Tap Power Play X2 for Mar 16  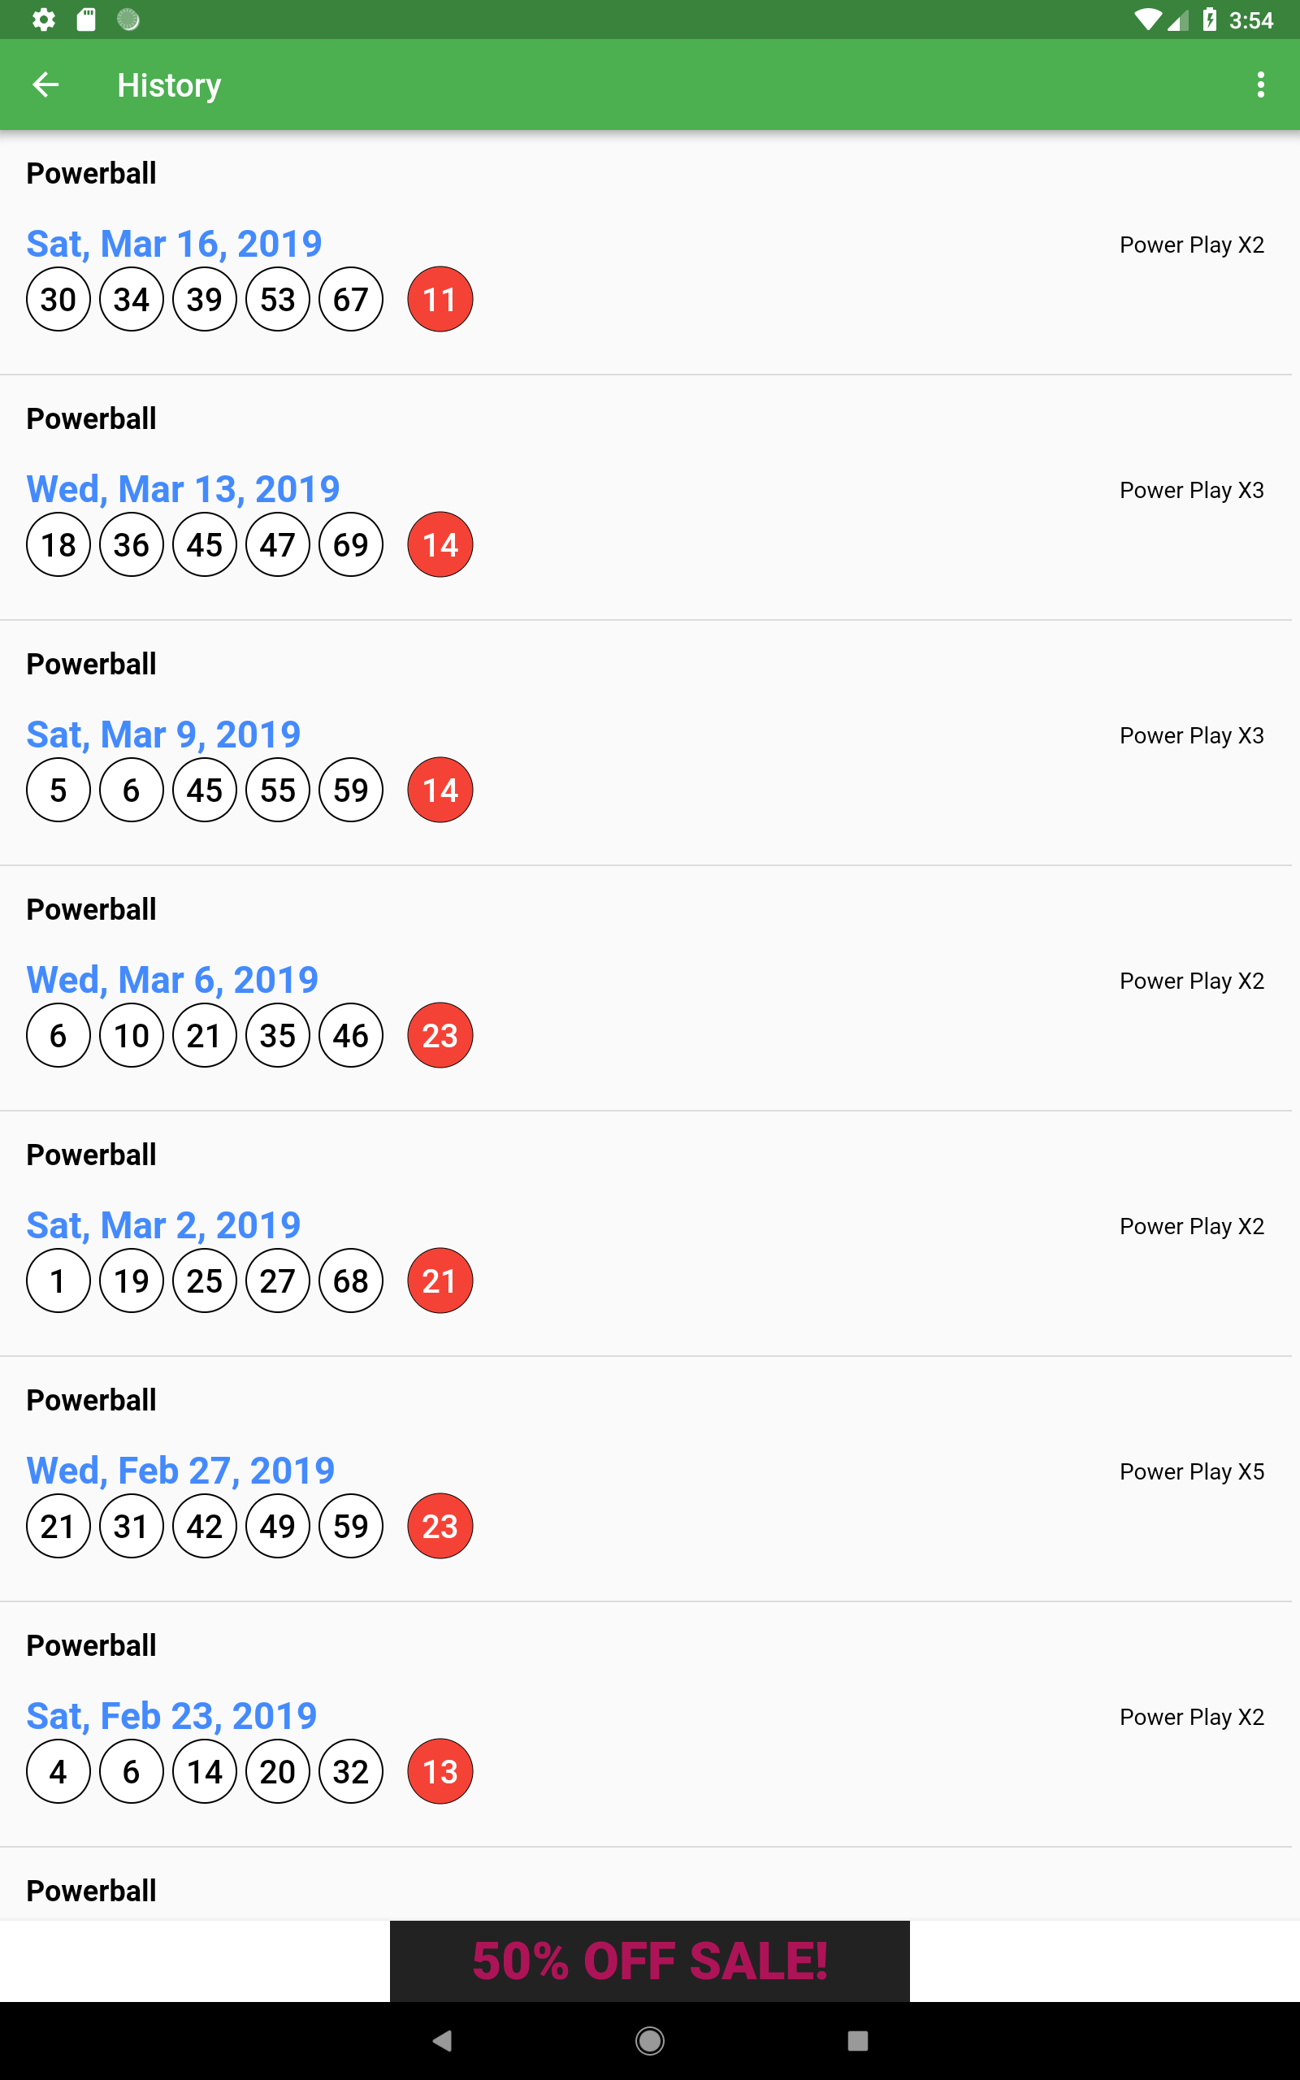[1192, 245]
